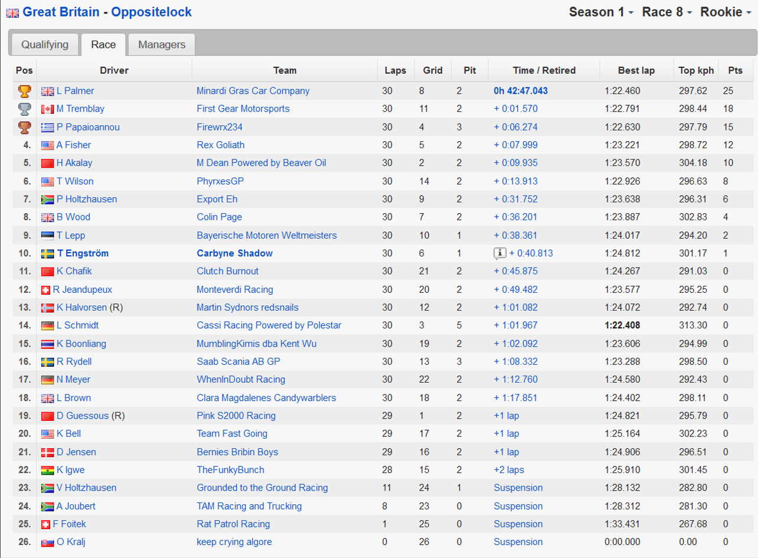
Task: Click the US flag next to K Bell
Action: pos(47,434)
